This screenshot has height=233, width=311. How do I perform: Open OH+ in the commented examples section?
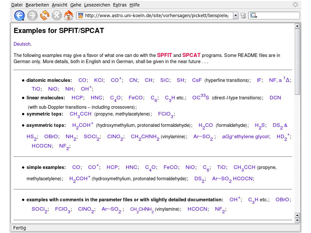tap(235, 199)
